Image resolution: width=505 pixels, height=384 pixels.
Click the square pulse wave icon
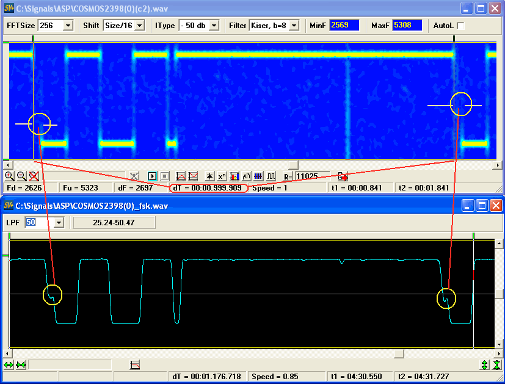click(271, 176)
